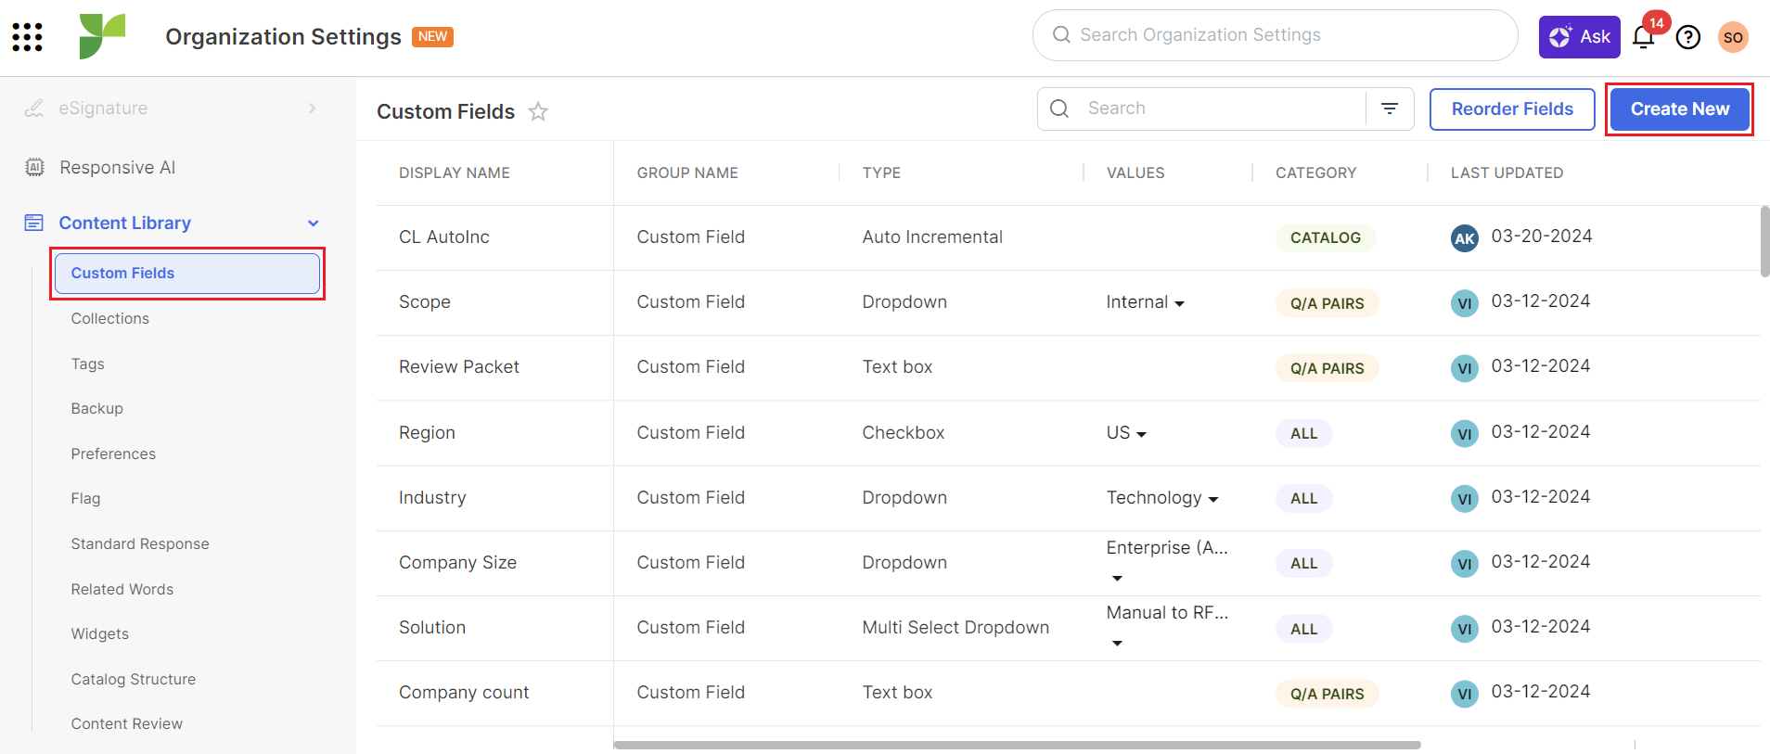The image size is (1770, 754).
Task: Open the Ask AI assistant
Action: (x=1579, y=37)
